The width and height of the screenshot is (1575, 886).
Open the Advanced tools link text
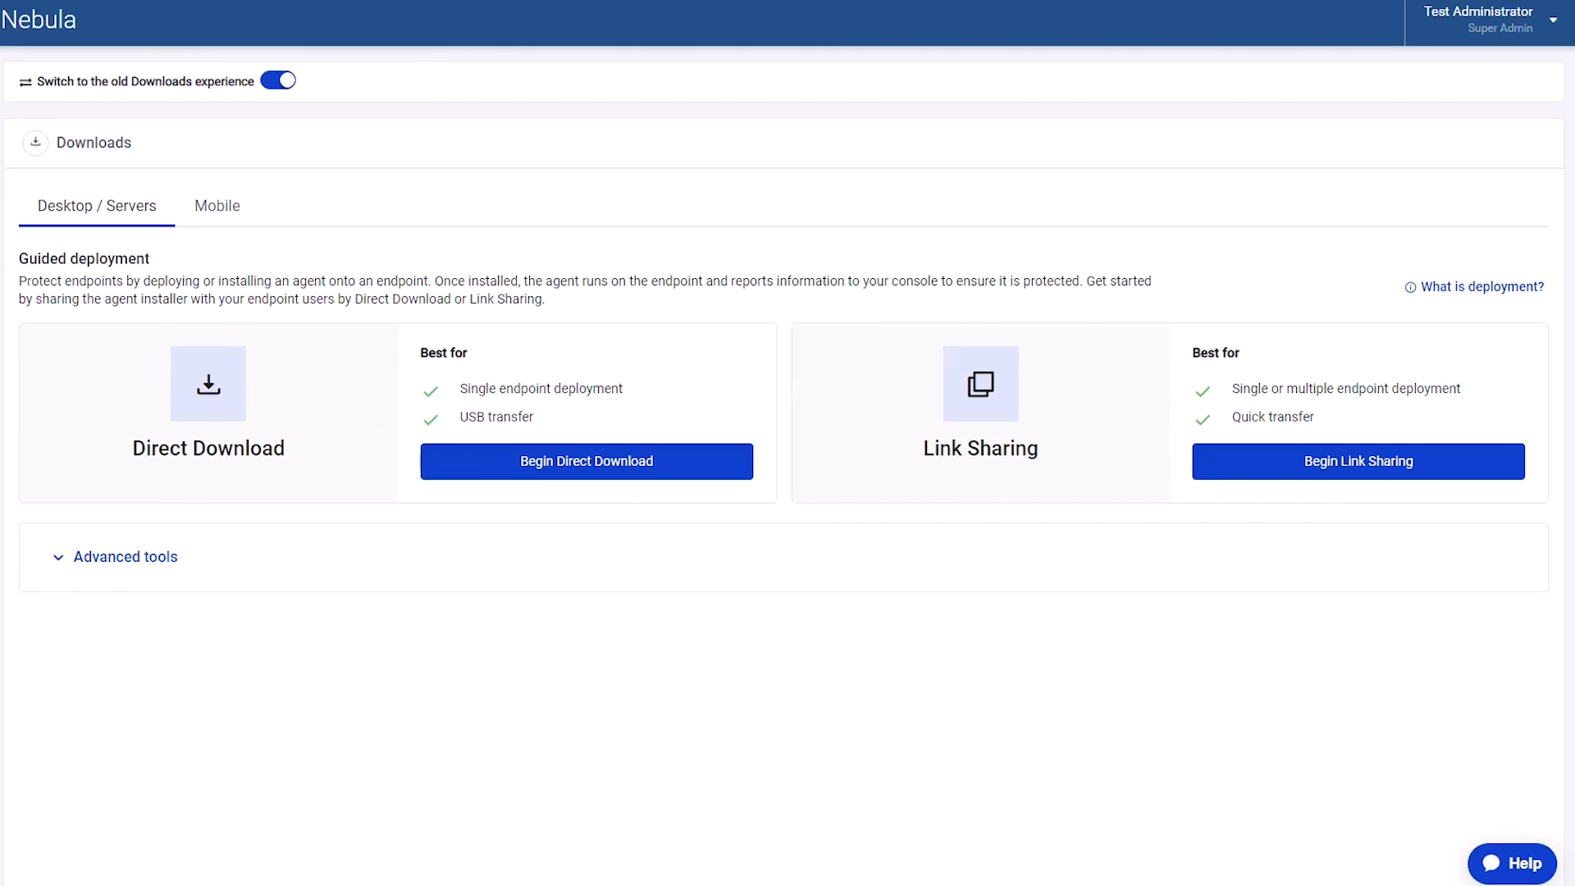(x=126, y=557)
